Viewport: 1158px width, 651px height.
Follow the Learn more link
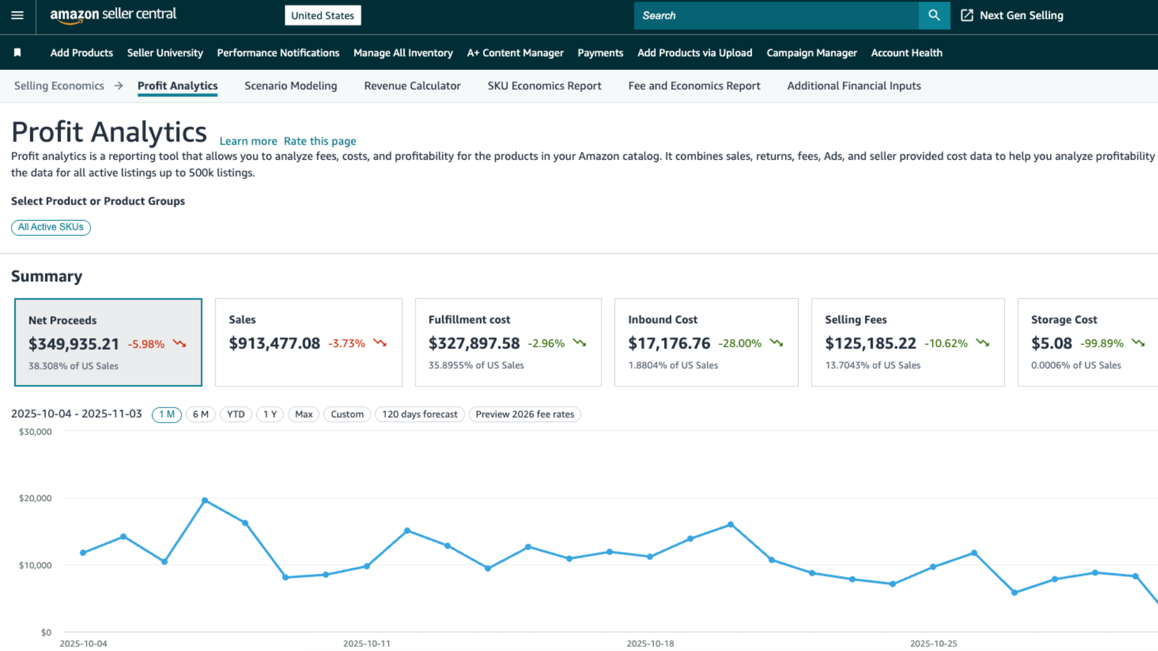coord(248,141)
